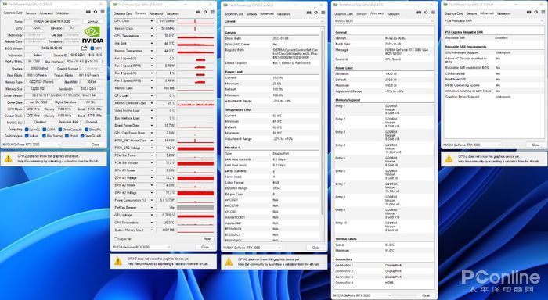The image size is (548, 300).
Task: Click warning icon below PCIe Resizable BAR window
Action: pos(449,159)
